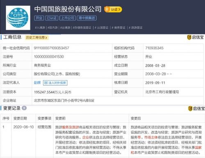Image resolution: width=205 pixels, height=158 pixels.
Task: Open the #出国签证 hashtag link
Action: [x=101, y=27]
